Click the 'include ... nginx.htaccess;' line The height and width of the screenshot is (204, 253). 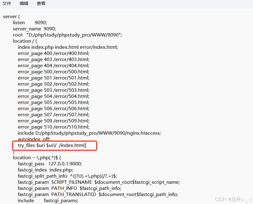click(89, 133)
